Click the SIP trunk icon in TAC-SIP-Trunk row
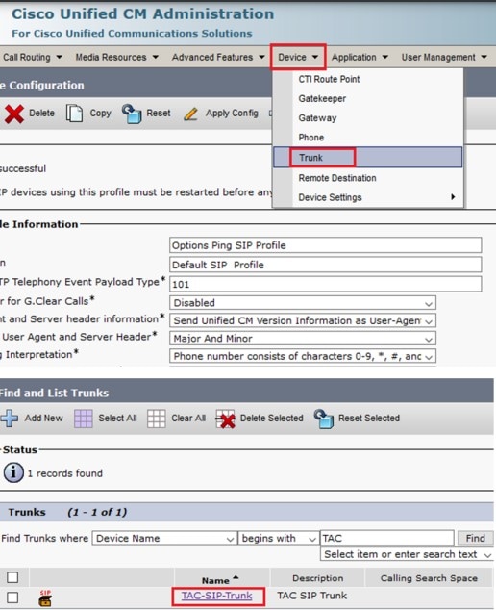 (45, 597)
